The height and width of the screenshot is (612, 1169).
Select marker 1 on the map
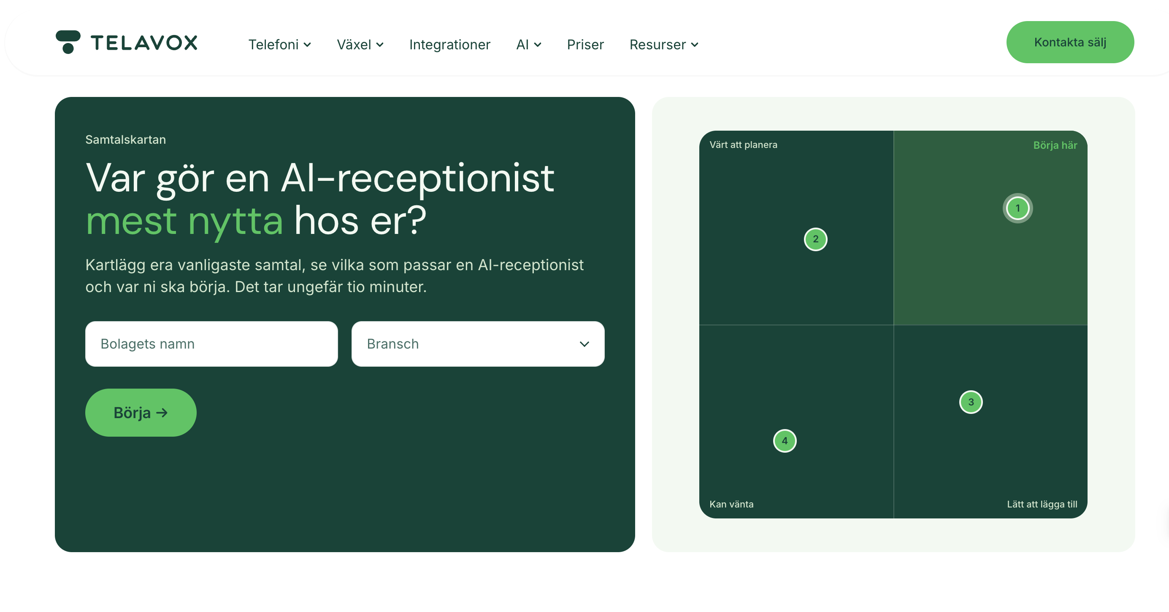(1017, 208)
